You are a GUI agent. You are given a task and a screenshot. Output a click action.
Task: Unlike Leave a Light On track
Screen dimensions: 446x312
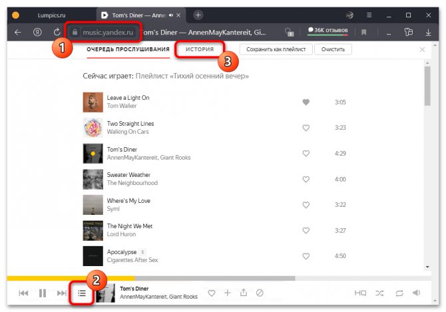[306, 102]
